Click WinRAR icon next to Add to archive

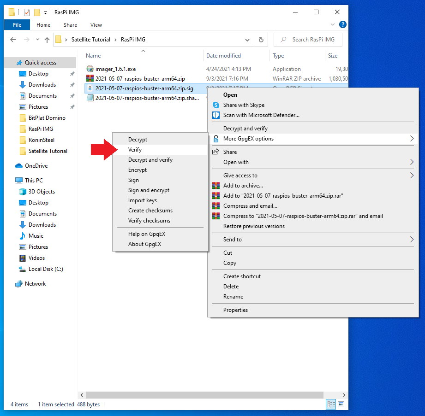pyautogui.click(x=215, y=186)
